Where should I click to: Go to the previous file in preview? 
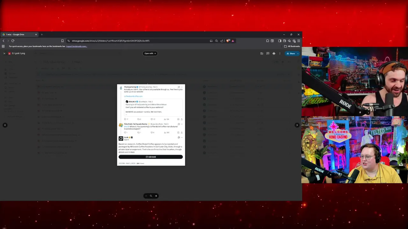pos(5,125)
